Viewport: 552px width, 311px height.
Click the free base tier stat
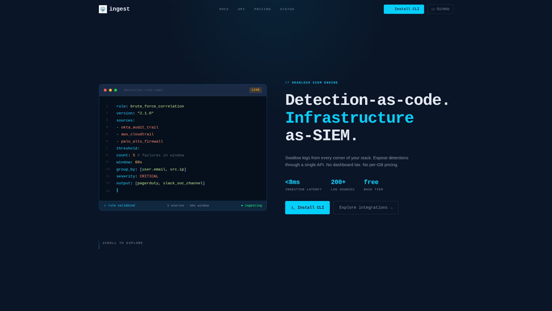(373, 185)
